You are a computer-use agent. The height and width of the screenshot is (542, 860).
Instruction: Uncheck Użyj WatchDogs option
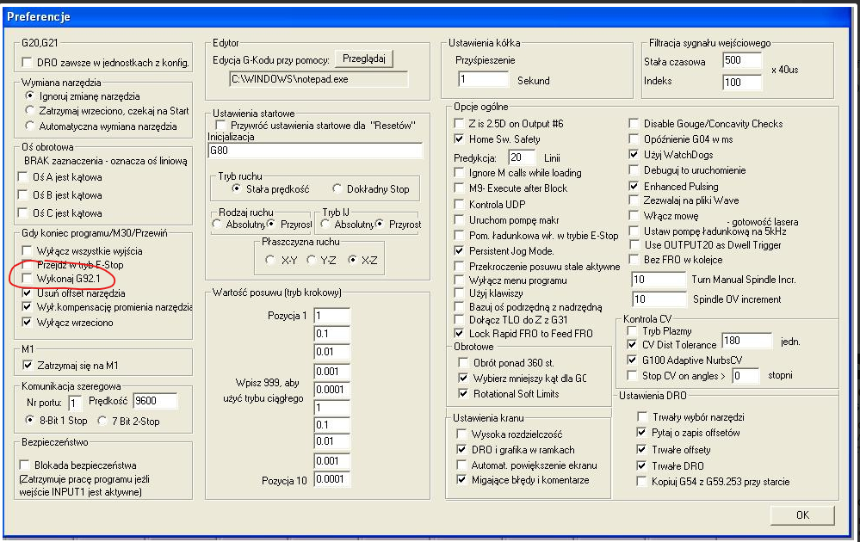click(x=634, y=155)
